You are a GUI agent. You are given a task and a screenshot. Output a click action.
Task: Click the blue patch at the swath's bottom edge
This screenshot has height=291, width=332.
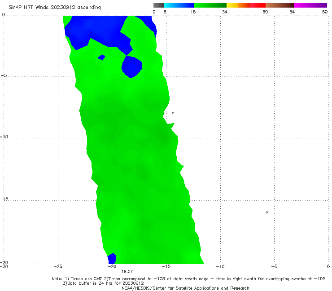pos(112,259)
